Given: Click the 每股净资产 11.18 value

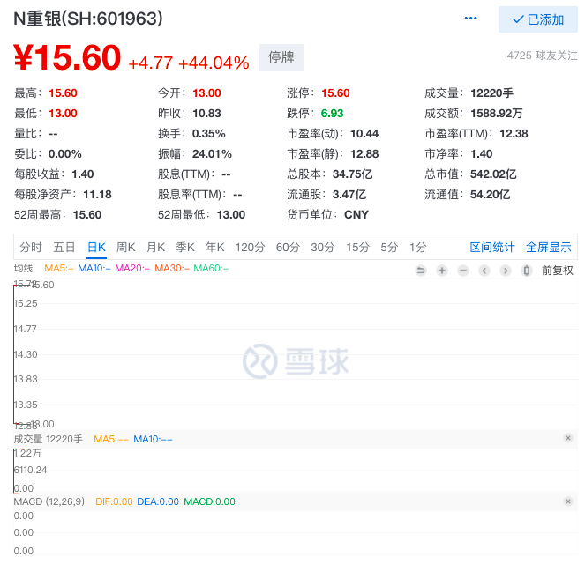Looking at the screenshot, I should coord(97,194).
